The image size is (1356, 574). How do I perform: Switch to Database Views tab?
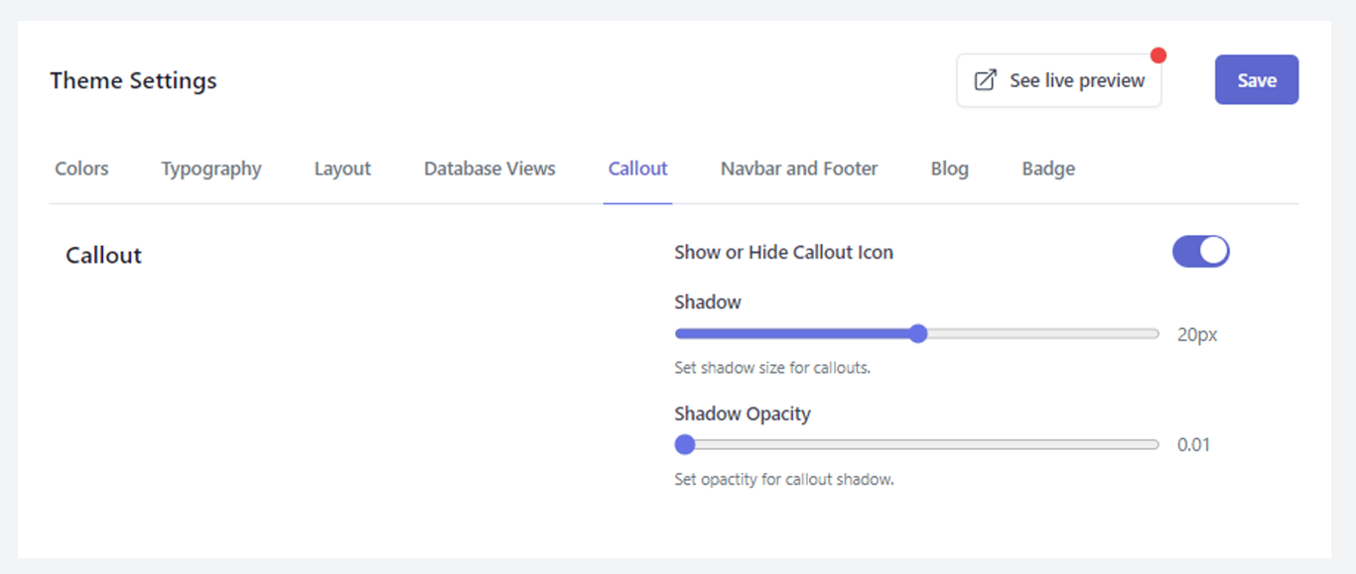tap(488, 169)
